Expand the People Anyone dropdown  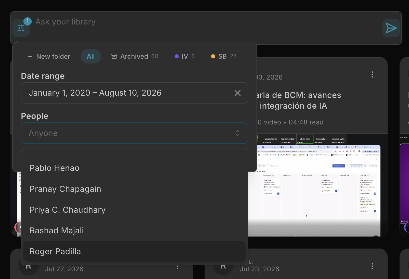135,133
